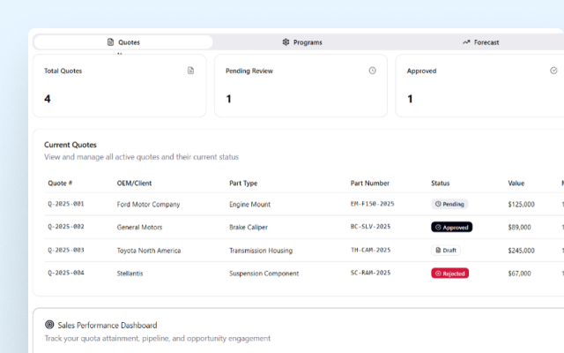Image resolution: width=564 pixels, height=353 pixels.
Task: Select quote number Q-2025-001
Action: 66,204
